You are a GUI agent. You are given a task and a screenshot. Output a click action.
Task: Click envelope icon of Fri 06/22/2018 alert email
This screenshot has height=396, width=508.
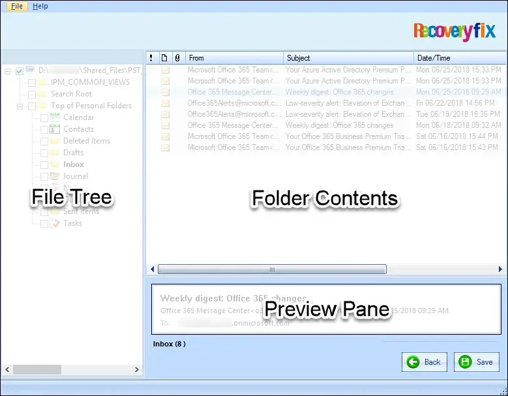(x=165, y=103)
